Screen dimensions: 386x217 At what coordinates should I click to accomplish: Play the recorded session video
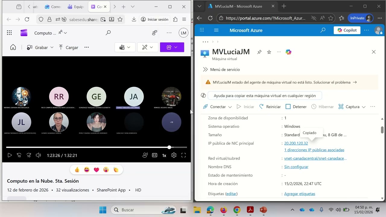tap(10, 155)
